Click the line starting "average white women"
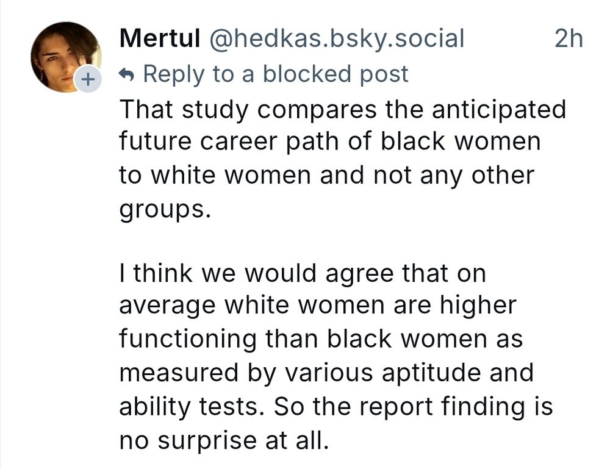The image size is (610, 469). [x=317, y=306]
